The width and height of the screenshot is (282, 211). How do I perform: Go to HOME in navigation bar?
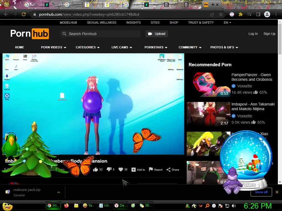coord(20,47)
